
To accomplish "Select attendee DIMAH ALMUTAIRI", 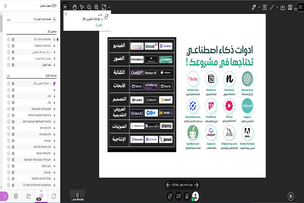I will coord(31,179).
